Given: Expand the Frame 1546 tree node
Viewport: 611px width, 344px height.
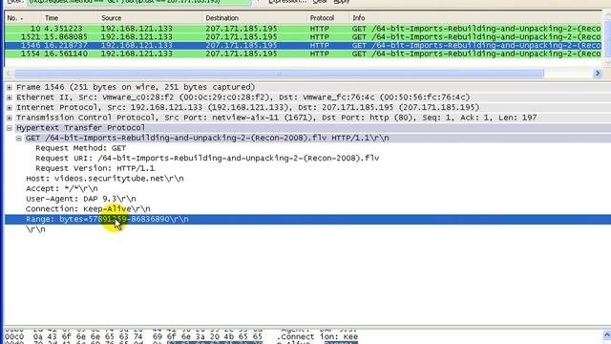Looking at the screenshot, I should pos(9,87).
